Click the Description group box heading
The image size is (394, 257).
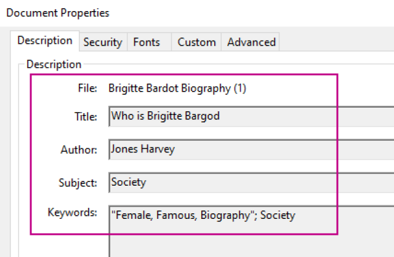54,64
